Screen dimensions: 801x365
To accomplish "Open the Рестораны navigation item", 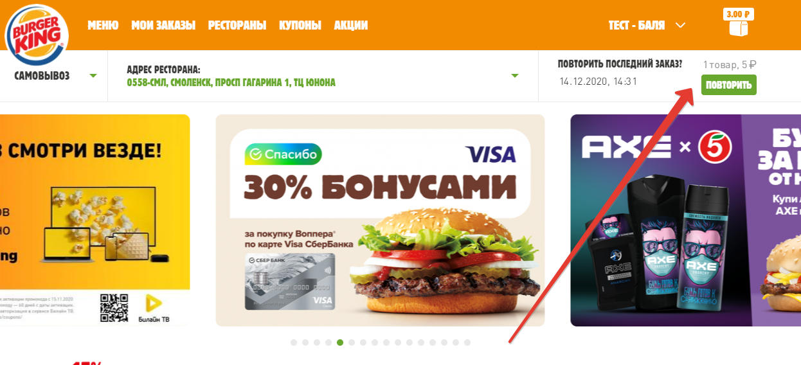I will point(237,26).
